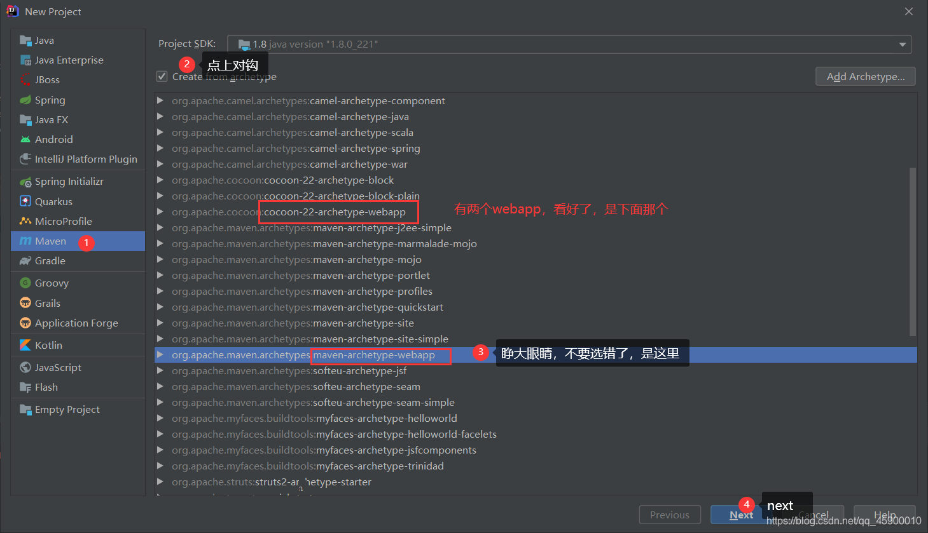Select maven-archetype-mojo row
This screenshot has height=533, width=928.
point(536,259)
